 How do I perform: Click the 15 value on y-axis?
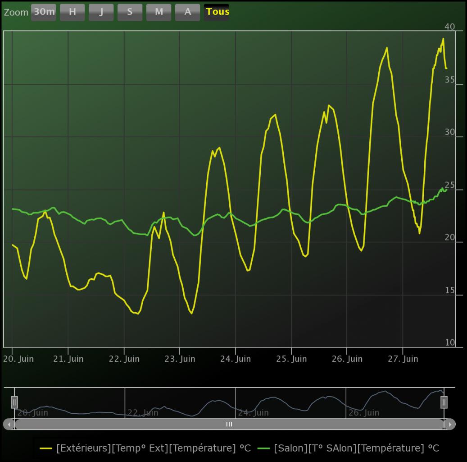click(450, 291)
